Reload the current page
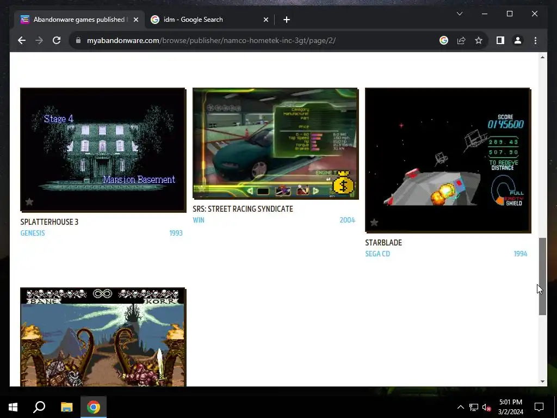The image size is (557, 418). click(57, 40)
